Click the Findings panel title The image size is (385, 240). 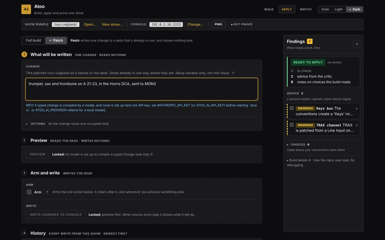296,41
